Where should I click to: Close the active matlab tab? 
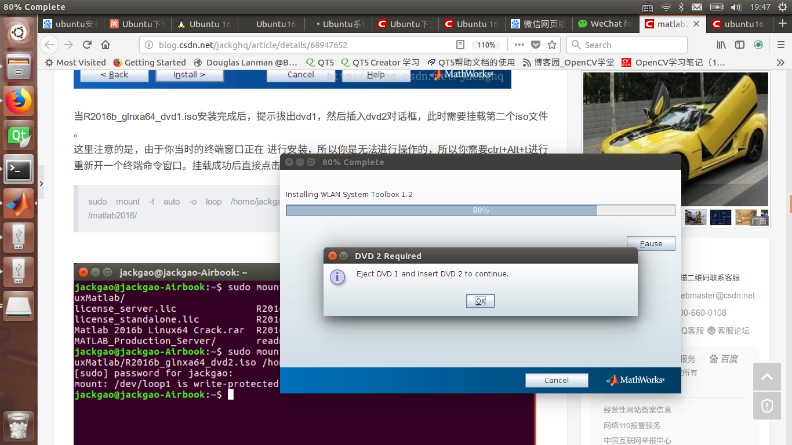click(x=696, y=24)
